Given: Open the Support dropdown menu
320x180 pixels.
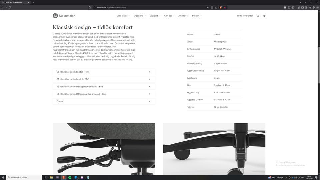Looking at the screenshot, I should [x=155, y=16].
